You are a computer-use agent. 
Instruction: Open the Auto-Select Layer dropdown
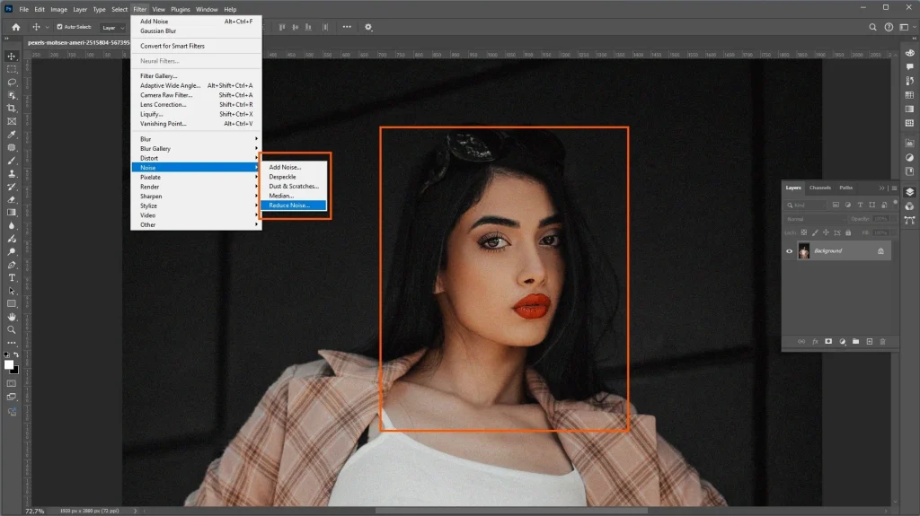pyautogui.click(x=112, y=27)
